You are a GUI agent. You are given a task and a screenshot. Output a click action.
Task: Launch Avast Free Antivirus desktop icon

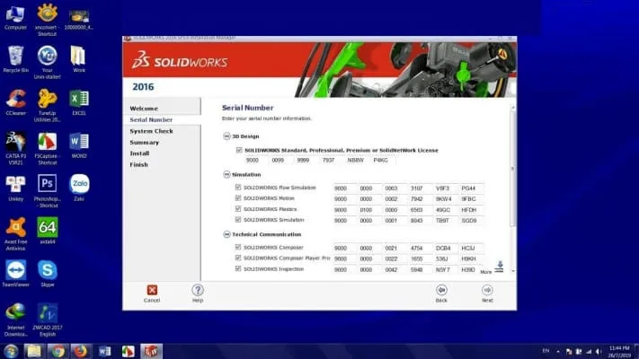tap(15, 234)
